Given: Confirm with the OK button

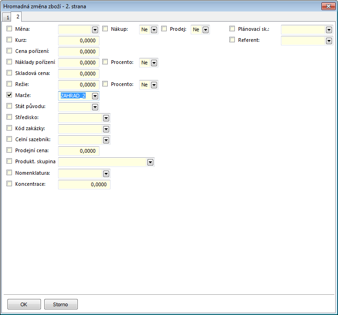Looking at the screenshot, I should 24,304.
